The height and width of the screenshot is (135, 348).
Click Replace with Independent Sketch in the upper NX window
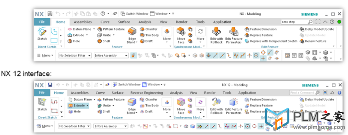(271, 41)
